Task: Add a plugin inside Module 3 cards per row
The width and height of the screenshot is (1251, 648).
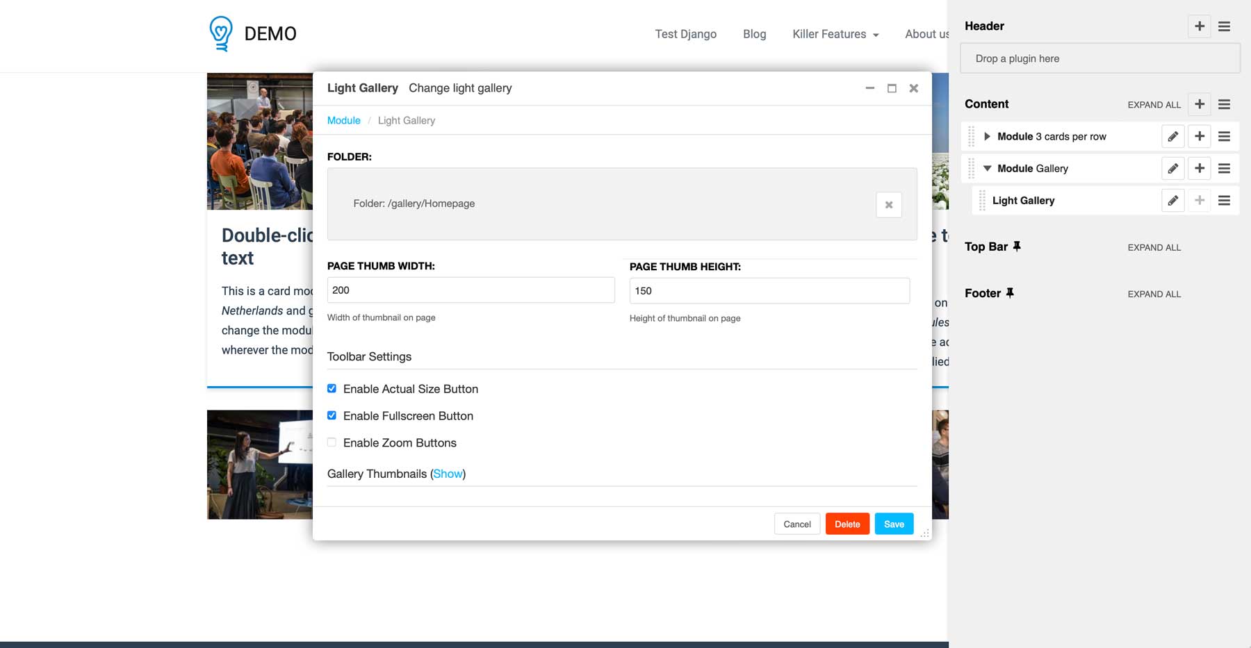Action: [x=1199, y=136]
